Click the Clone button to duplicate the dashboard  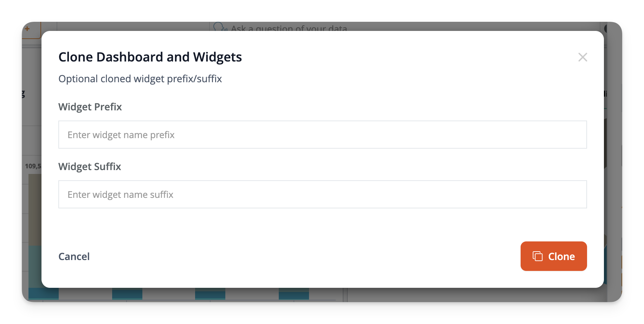pyautogui.click(x=553, y=256)
